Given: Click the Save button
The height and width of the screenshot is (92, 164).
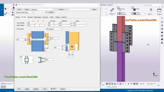Looking at the screenshot, I should pyautogui.click(x=19, y=9).
